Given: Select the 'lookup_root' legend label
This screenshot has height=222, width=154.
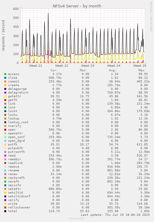Looking at the screenshot, I should [18, 122].
